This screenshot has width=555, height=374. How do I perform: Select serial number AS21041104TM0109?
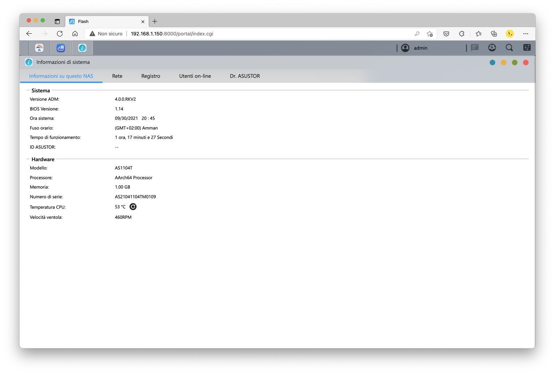[135, 197]
